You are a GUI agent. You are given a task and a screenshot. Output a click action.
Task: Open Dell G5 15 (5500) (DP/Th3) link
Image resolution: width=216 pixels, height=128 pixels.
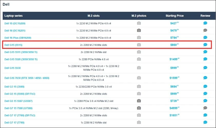pos(20,94)
